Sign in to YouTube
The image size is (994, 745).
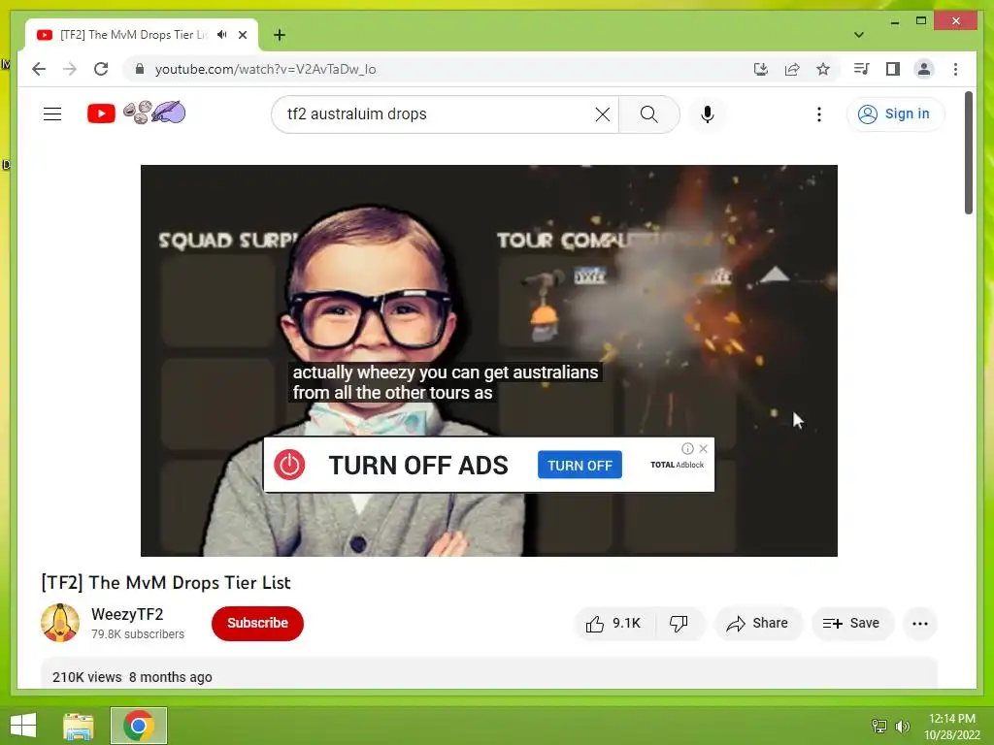point(894,114)
